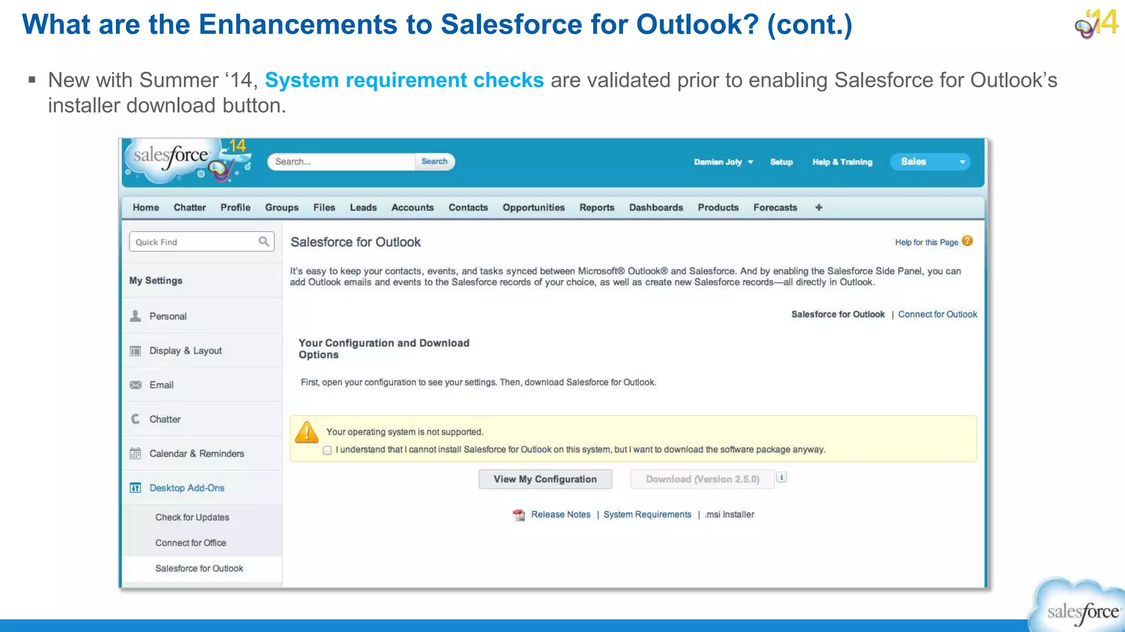Open the Profile tab
The height and width of the screenshot is (632, 1125).
point(235,207)
